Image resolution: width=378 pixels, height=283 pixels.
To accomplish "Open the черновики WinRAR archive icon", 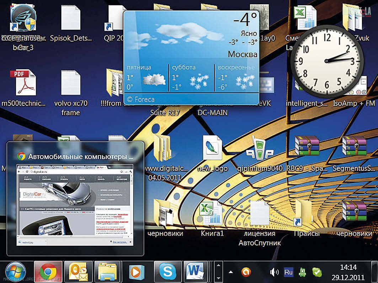I will (354, 219).
